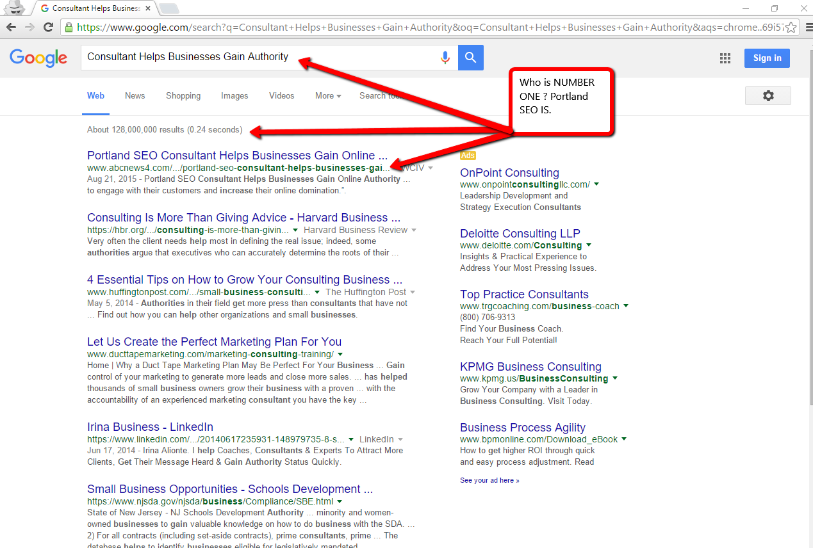813x548 pixels.
Task: Open the settings gear menu
Action: coord(768,96)
